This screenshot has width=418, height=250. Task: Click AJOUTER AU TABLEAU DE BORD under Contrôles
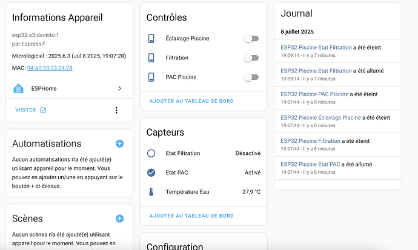tap(191, 101)
